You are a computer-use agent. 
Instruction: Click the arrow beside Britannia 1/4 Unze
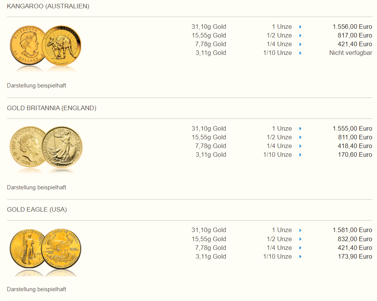coord(300,146)
